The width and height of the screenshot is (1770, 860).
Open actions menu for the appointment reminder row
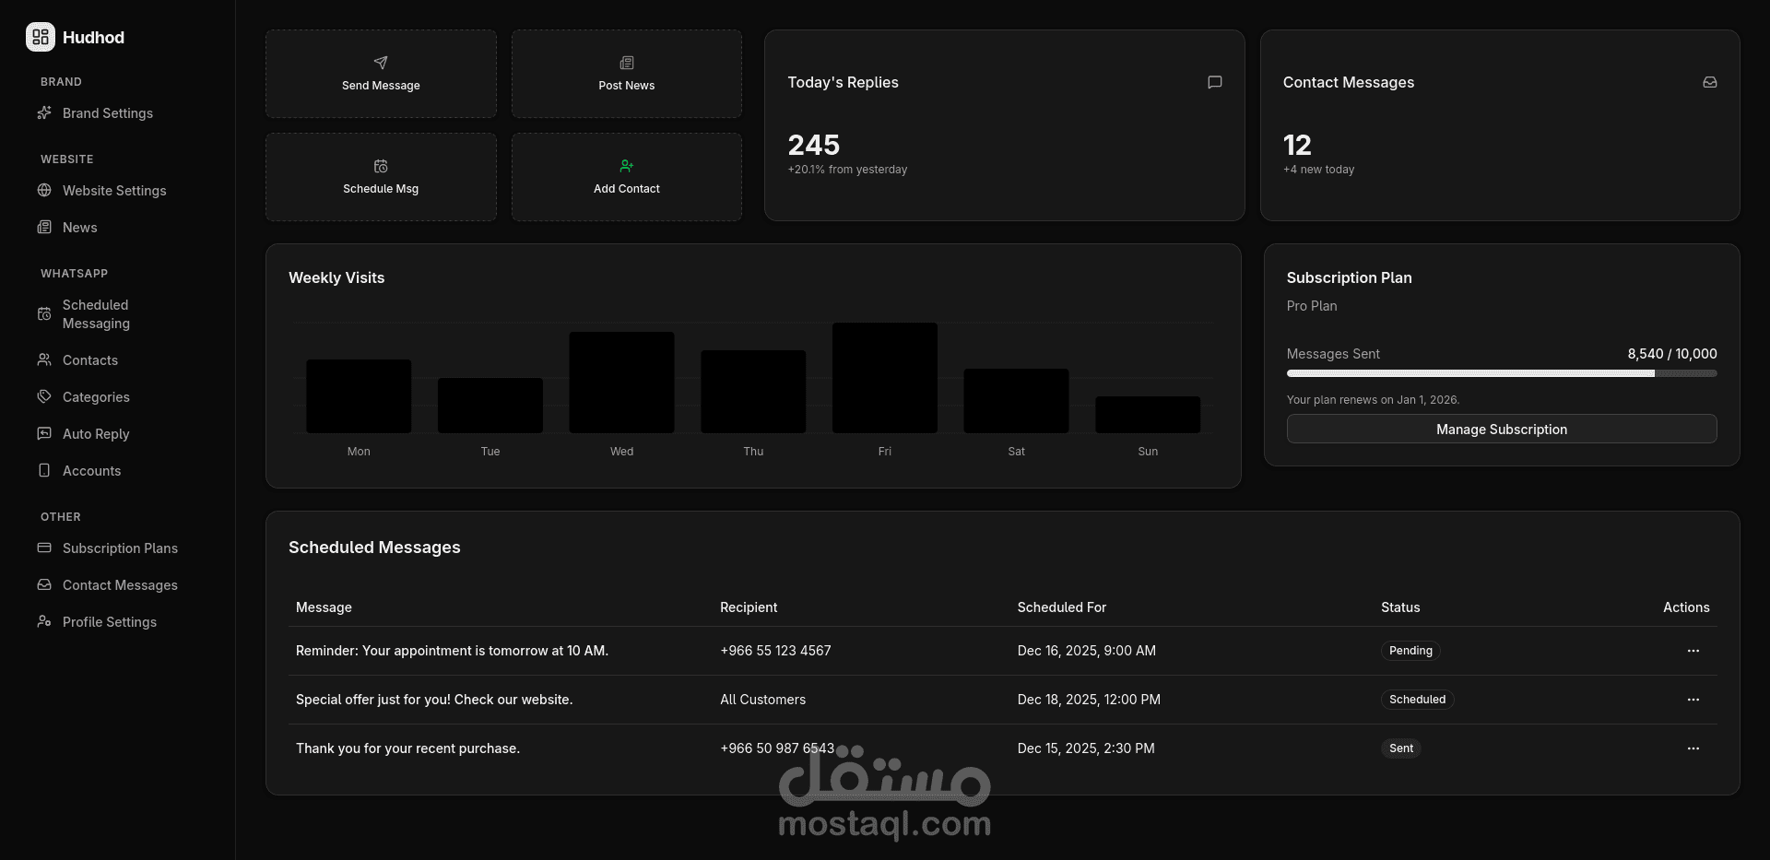coord(1693,650)
